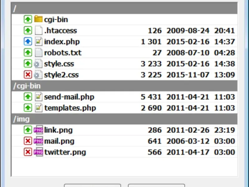The image size is (249, 187).
Task: Collapse the root "/" group header
Action: 124,8
